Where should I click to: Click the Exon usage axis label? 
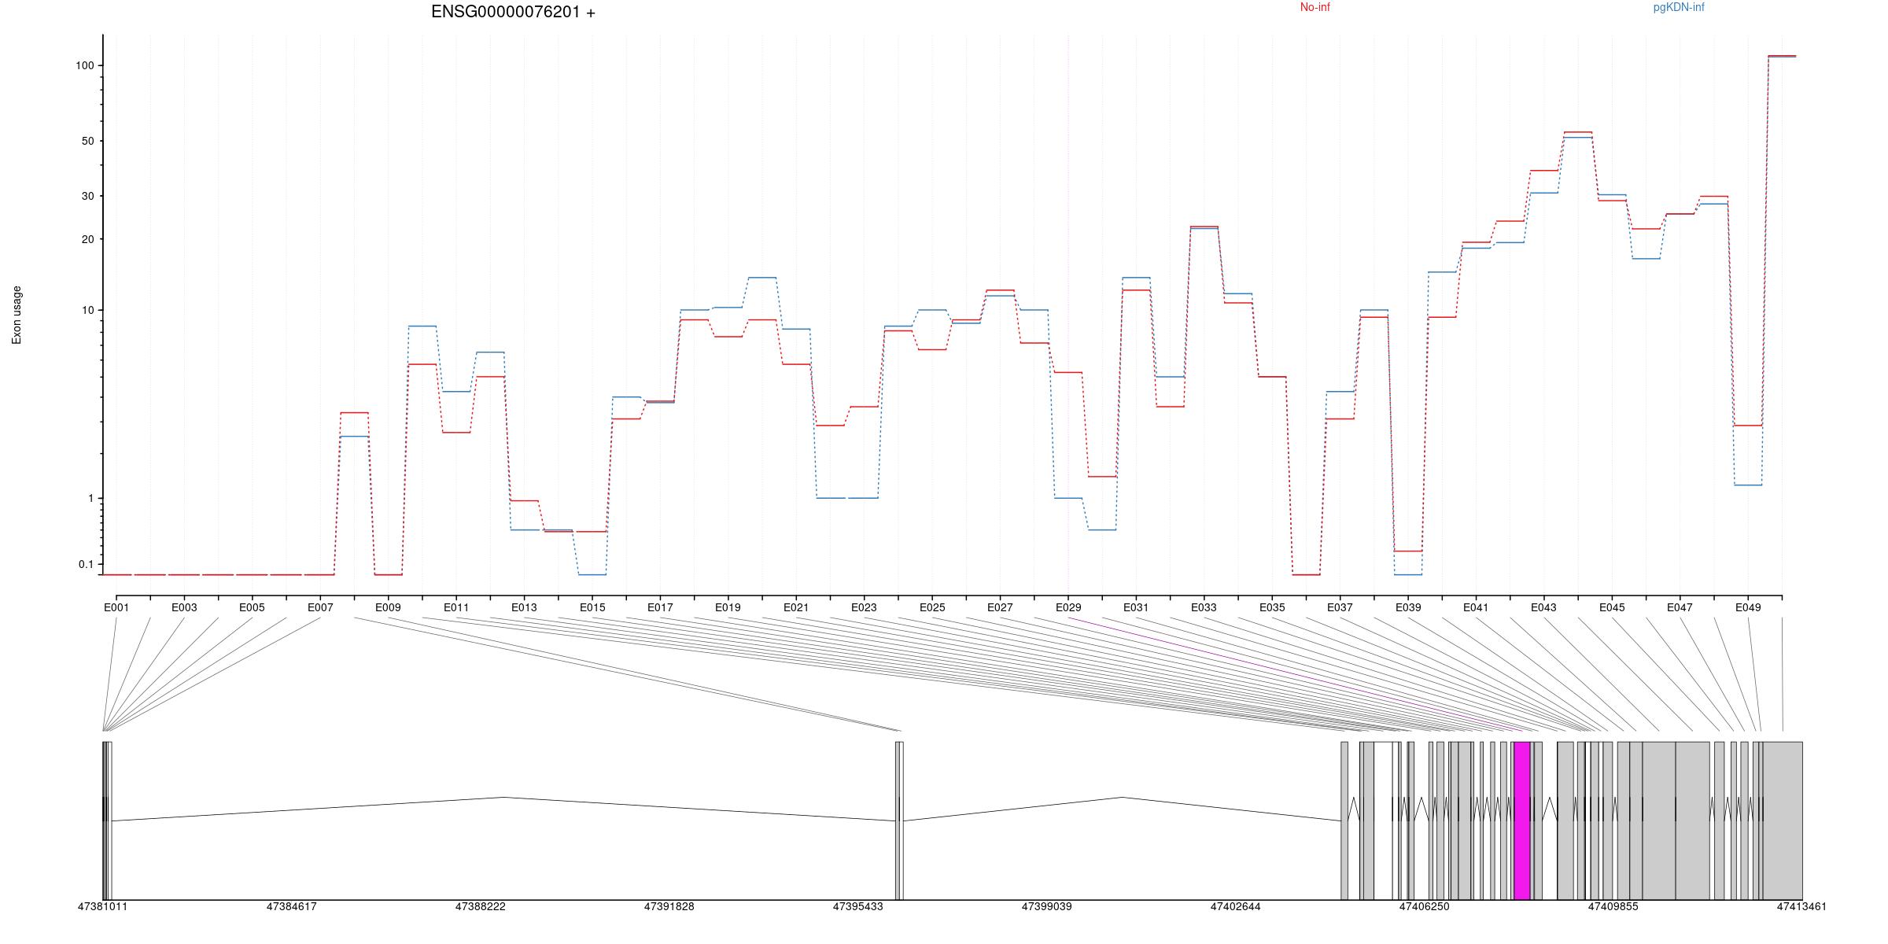coord(17,315)
